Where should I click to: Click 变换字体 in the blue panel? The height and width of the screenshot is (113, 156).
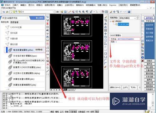[149, 29]
